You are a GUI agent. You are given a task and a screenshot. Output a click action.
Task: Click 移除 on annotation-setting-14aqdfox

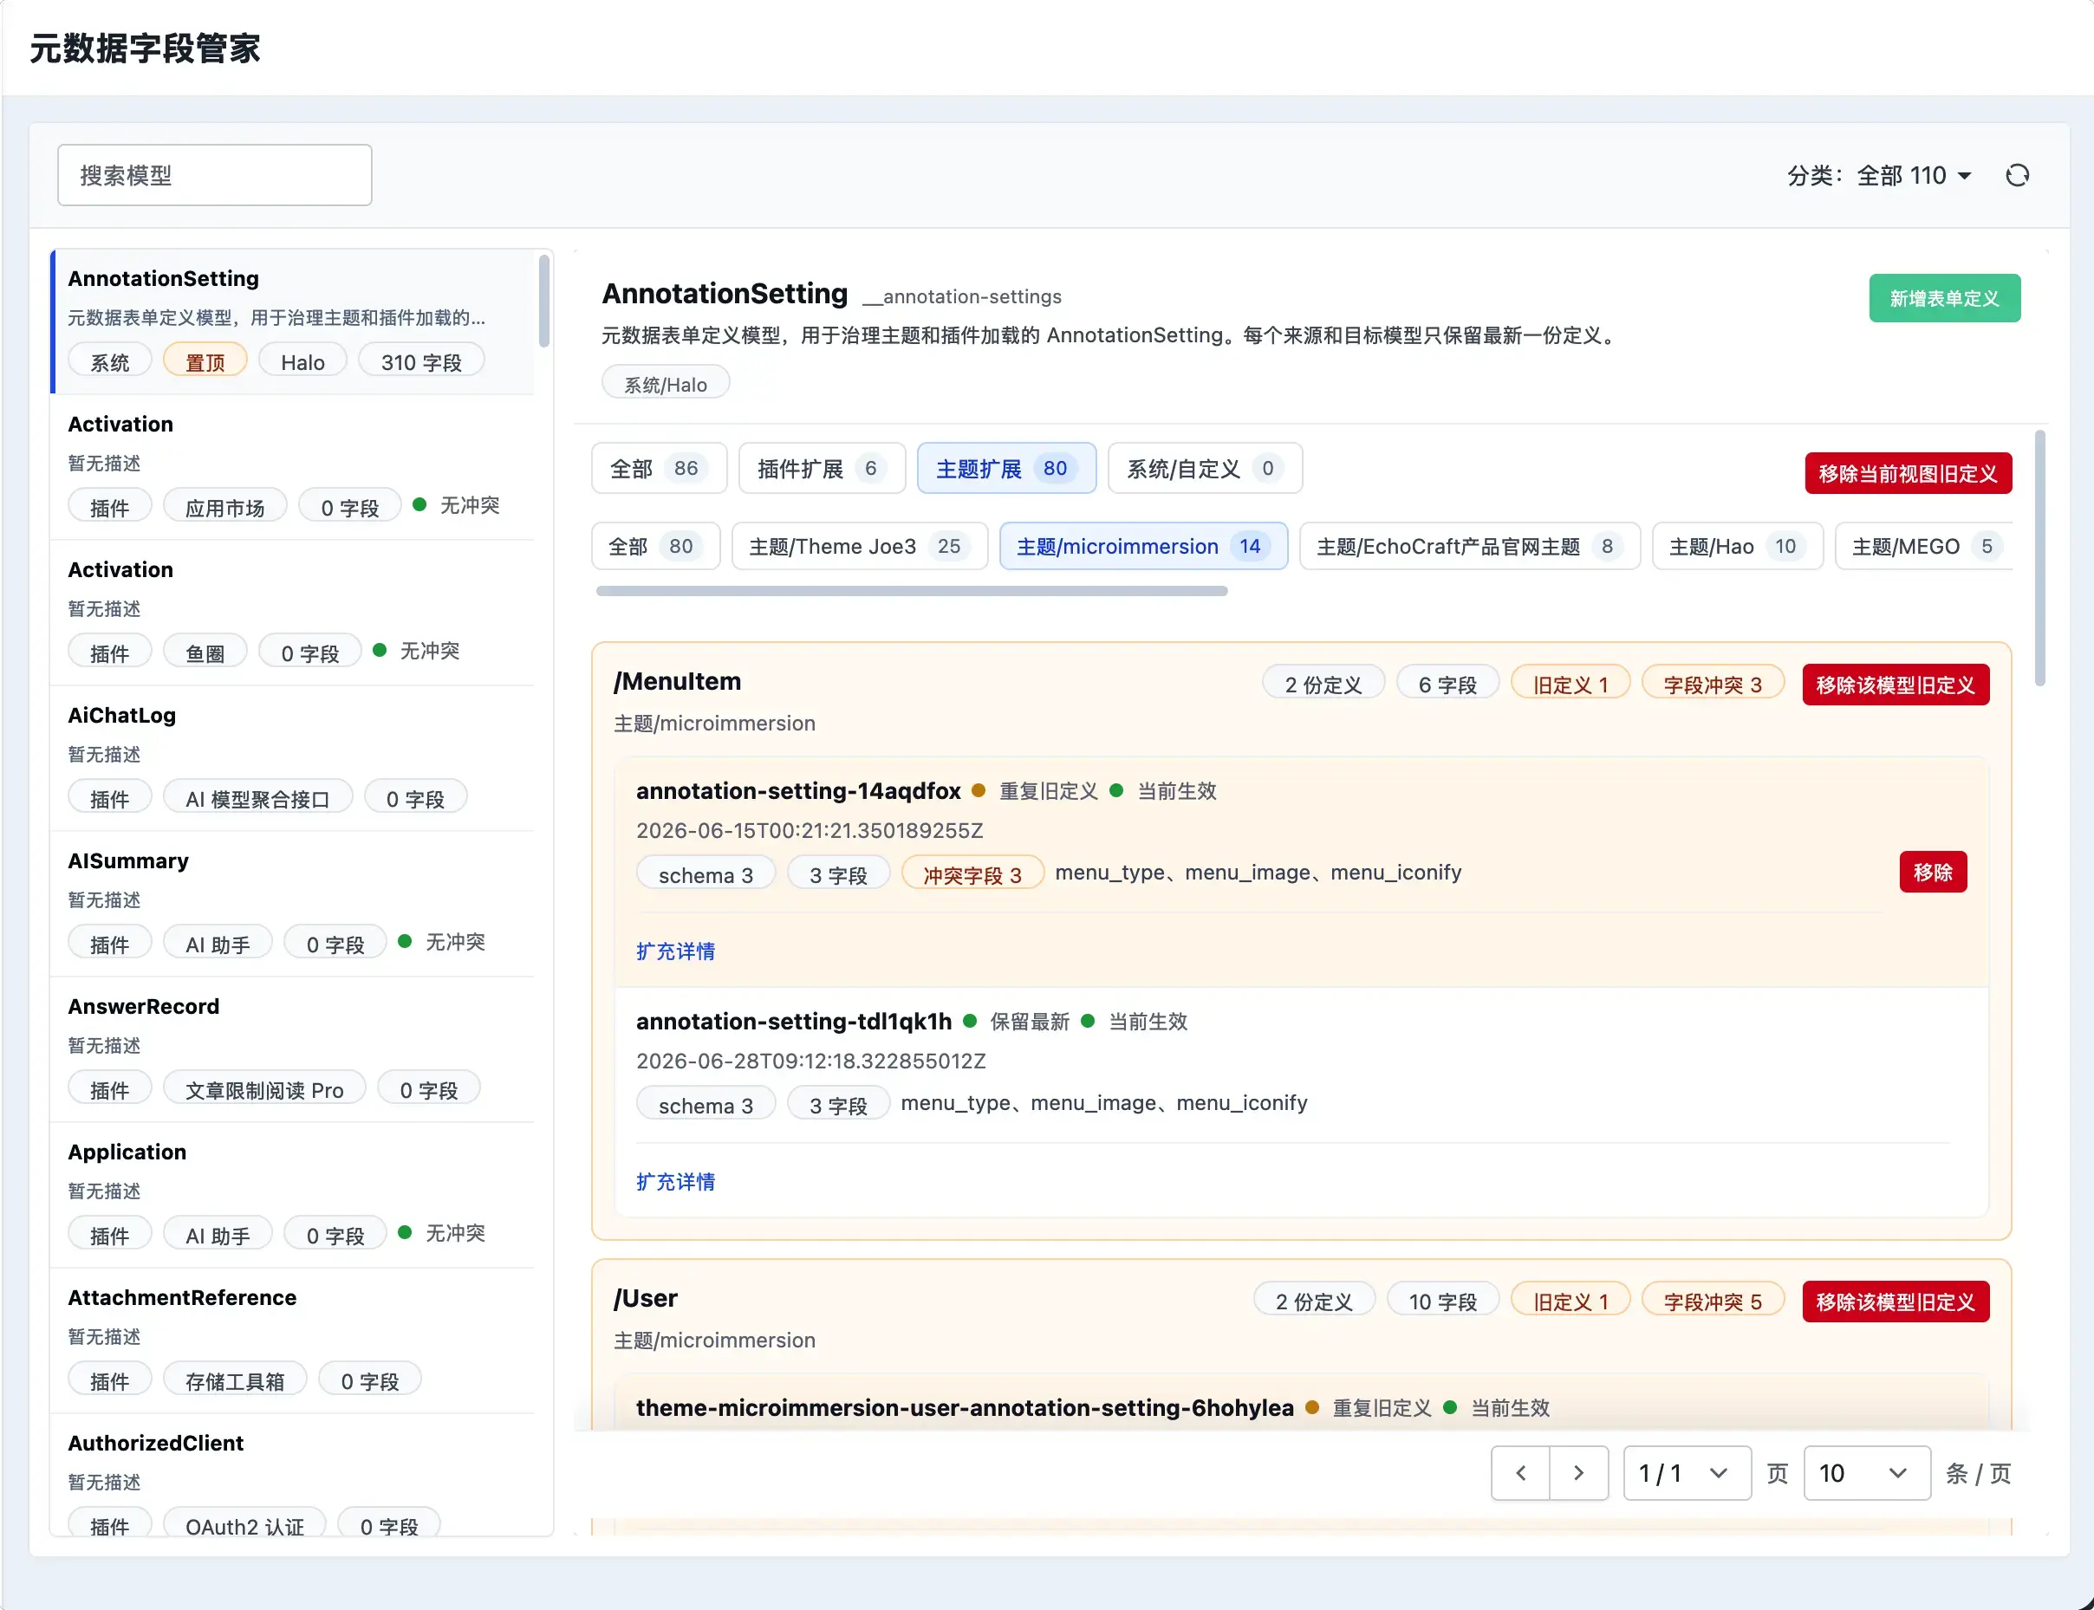(x=1933, y=872)
